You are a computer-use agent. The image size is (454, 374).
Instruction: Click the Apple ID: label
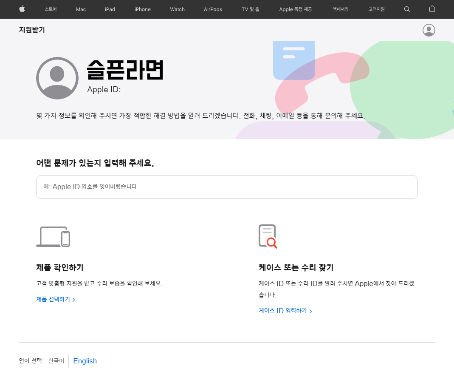coord(104,90)
